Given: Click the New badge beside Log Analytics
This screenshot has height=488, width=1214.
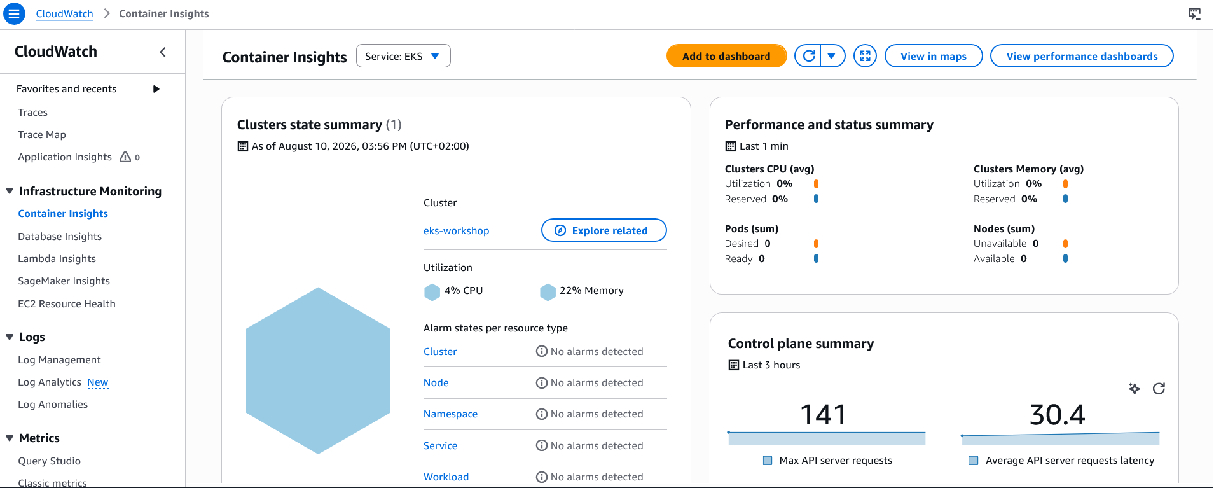Looking at the screenshot, I should pyautogui.click(x=98, y=382).
